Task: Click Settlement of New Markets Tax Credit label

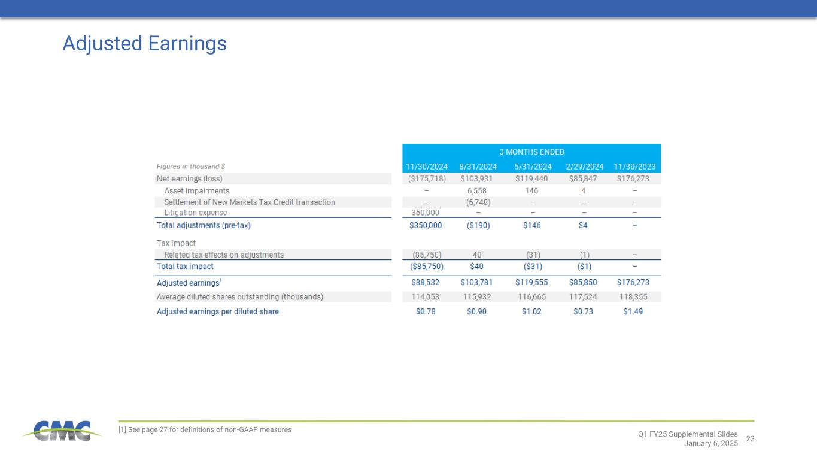Action: click(250, 202)
